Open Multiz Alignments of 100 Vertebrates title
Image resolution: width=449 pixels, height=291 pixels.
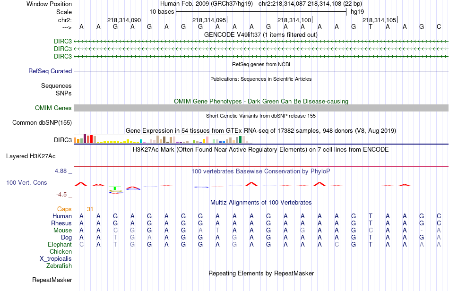pyautogui.click(x=261, y=203)
